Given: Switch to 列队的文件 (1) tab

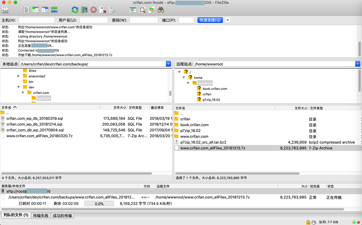Looking at the screenshot, I should (x=16, y=215).
